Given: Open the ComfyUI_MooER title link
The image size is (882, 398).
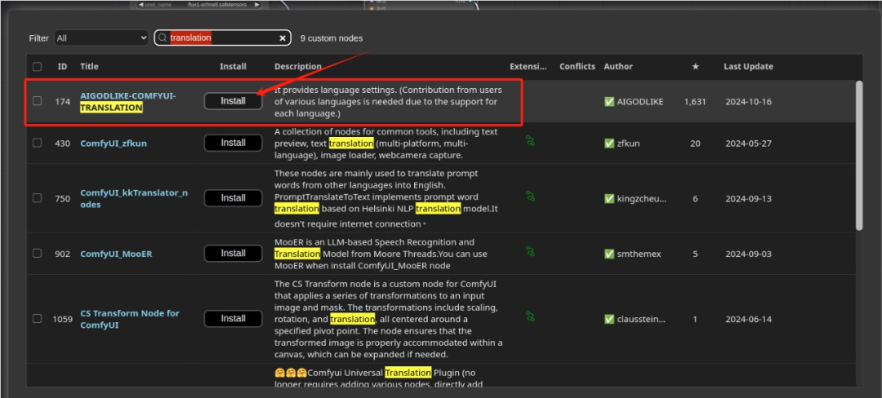Looking at the screenshot, I should (x=117, y=254).
